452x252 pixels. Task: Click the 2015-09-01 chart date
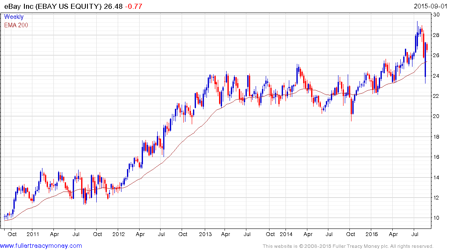(x=431, y=6)
